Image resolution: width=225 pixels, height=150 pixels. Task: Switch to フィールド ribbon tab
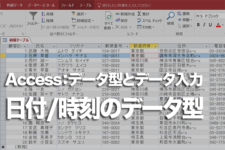click(x=67, y=5)
